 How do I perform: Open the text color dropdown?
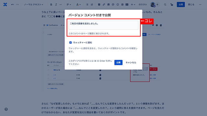point(79,5)
